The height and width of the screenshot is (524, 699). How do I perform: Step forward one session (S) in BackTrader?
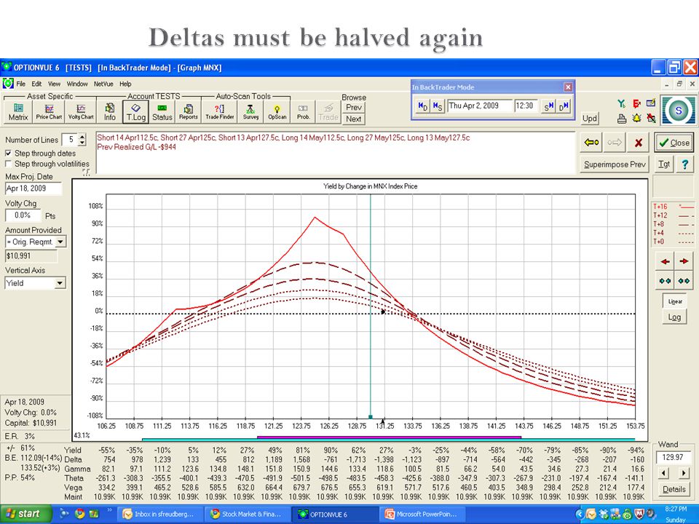(x=548, y=106)
